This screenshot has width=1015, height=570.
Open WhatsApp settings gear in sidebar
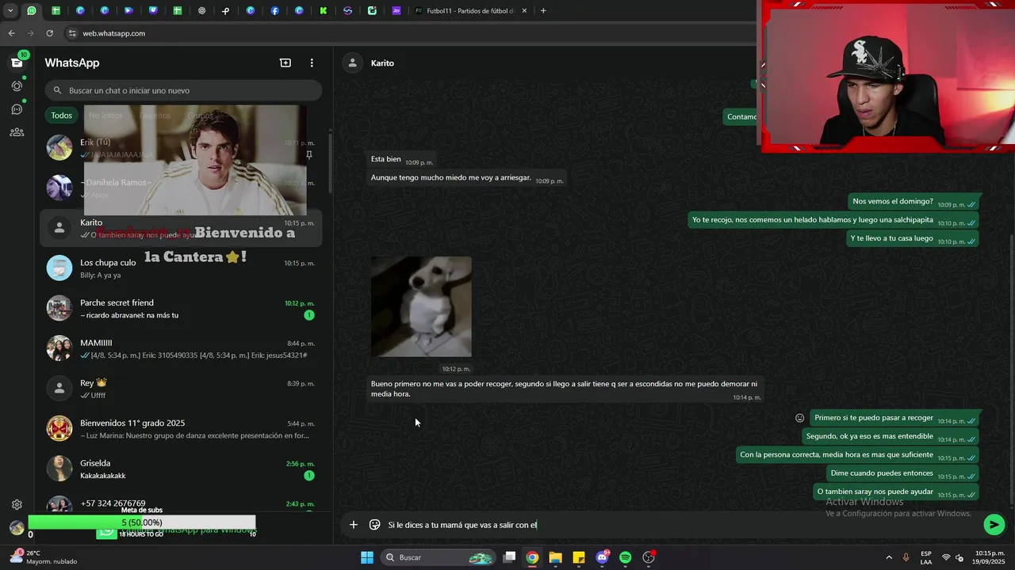17,504
